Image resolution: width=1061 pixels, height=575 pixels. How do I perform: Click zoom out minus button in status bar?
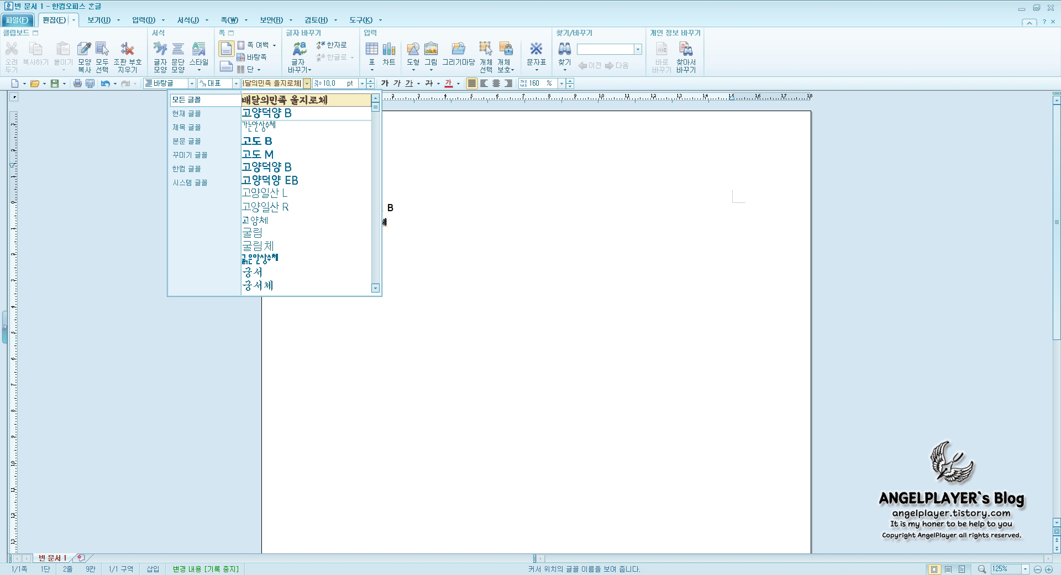pos(1038,569)
